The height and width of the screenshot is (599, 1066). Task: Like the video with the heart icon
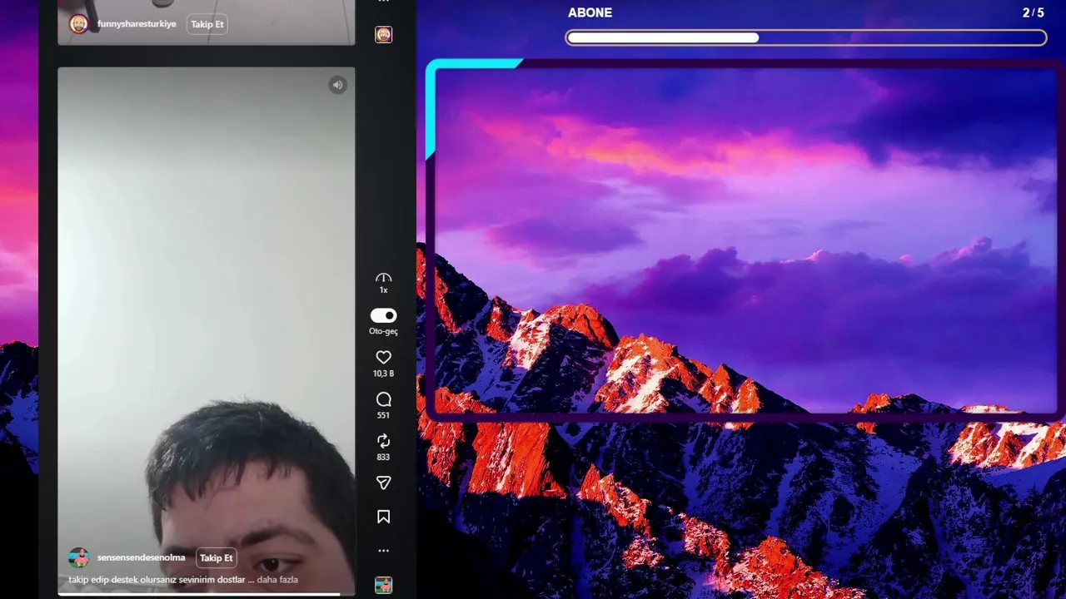pyautogui.click(x=383, y=357)
